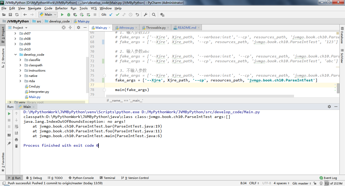Toggle Pin Tab in Run panel

point(9,143)
